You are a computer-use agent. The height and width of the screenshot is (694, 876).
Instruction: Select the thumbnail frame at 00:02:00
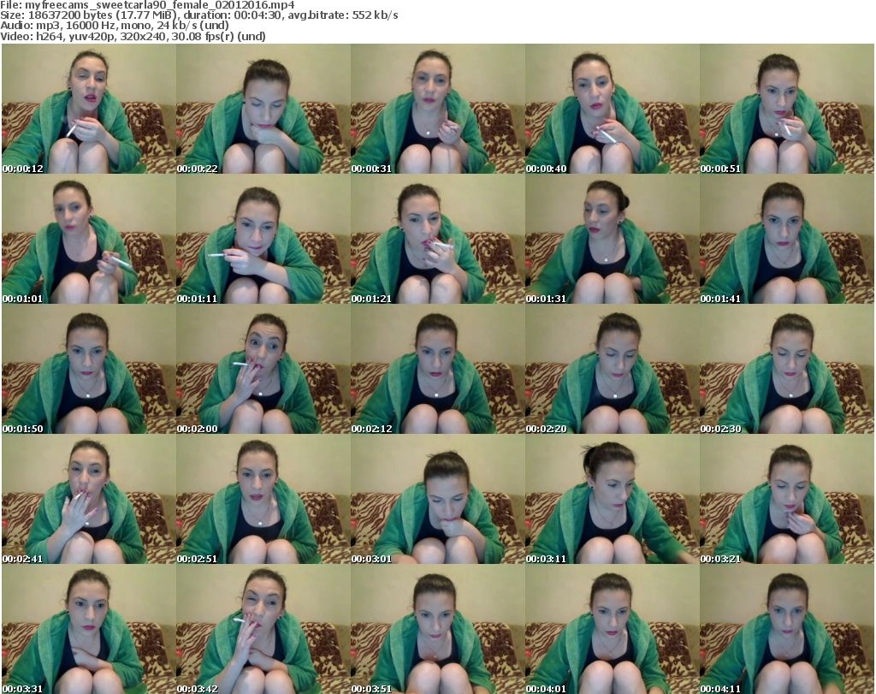(x=263, y=370)
